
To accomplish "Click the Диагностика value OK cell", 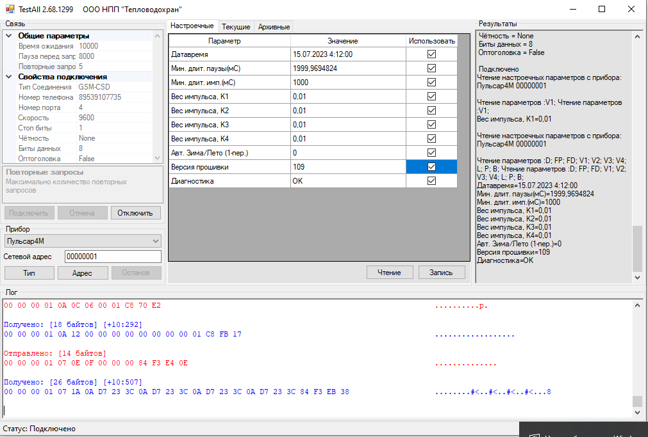I will tap(348, 180).
